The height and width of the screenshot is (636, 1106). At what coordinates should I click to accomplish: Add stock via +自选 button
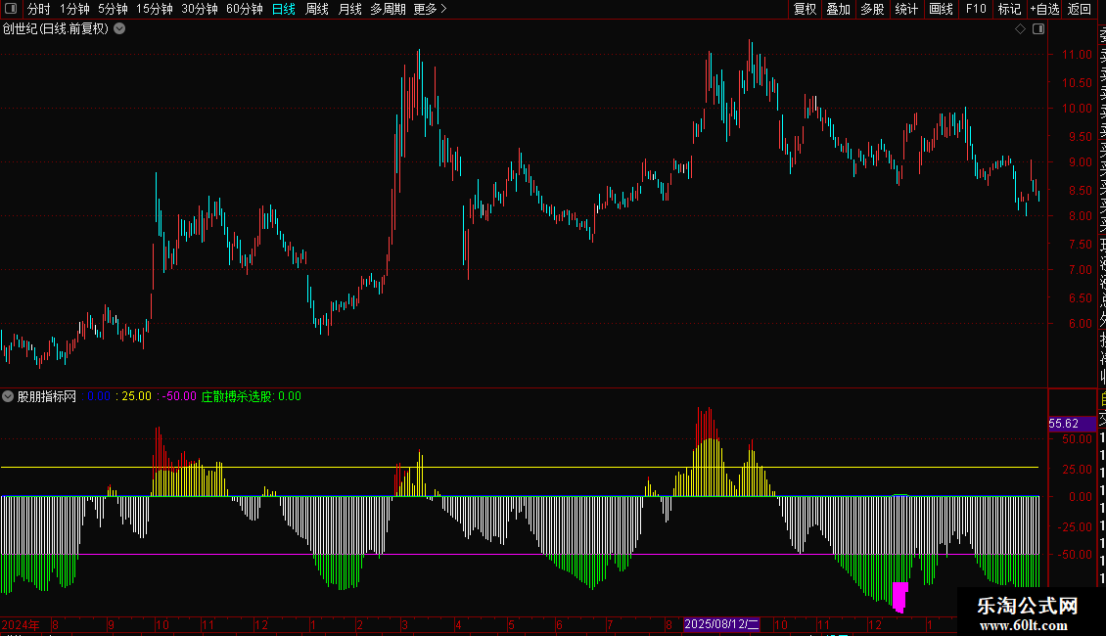tap(1044, 9)
